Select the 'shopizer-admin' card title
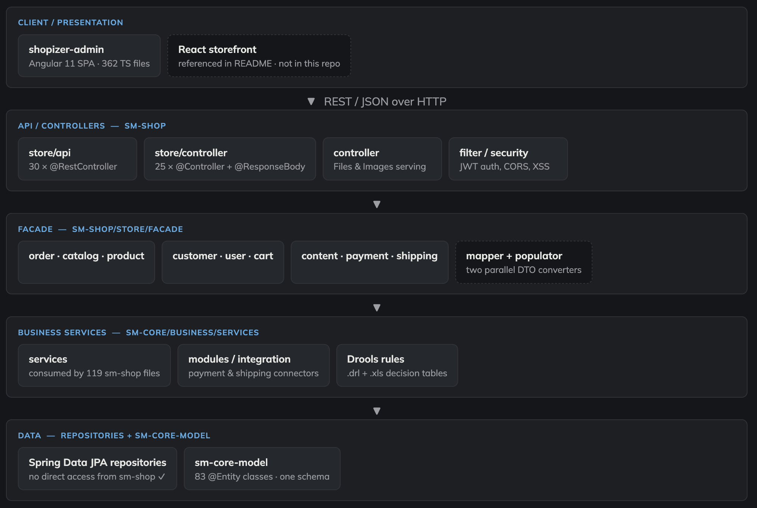The height and width of the screenshot is (508, 757). tap(66, 50)
